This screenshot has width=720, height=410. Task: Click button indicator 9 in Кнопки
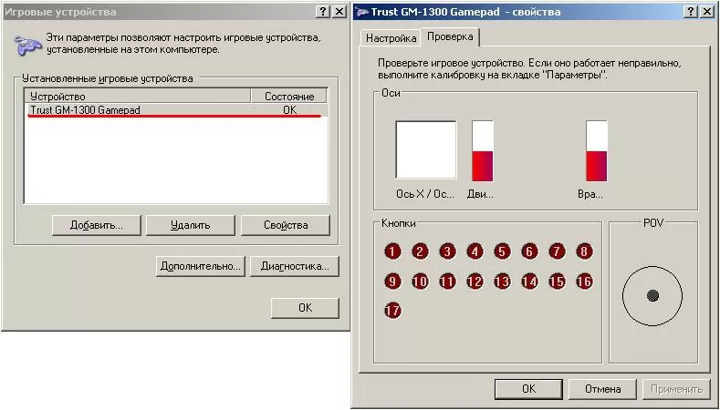(x=392, y=282)
